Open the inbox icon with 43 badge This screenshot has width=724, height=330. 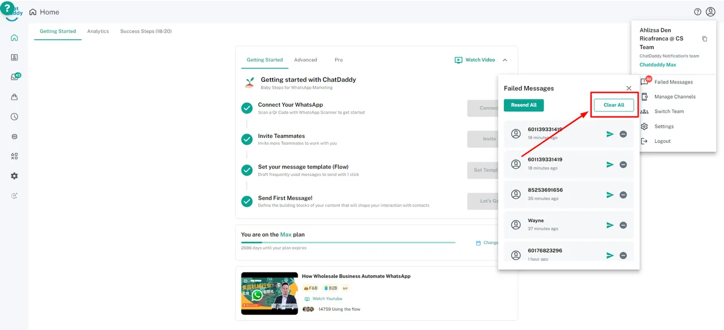tap(15, 77)
